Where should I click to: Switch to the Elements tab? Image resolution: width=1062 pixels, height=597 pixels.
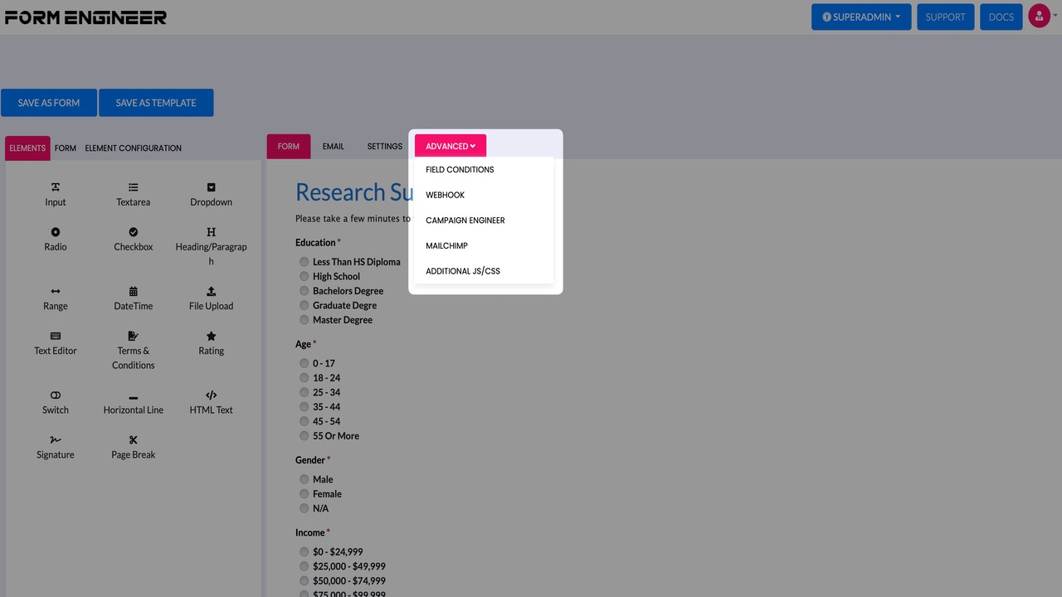[27, 148]
